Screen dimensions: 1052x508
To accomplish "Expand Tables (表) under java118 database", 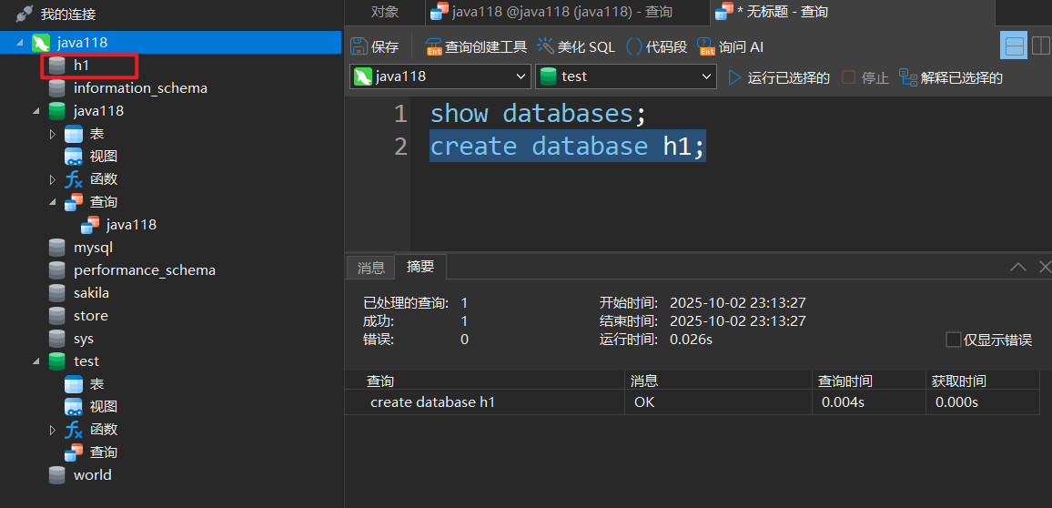I will pos(53,134).
